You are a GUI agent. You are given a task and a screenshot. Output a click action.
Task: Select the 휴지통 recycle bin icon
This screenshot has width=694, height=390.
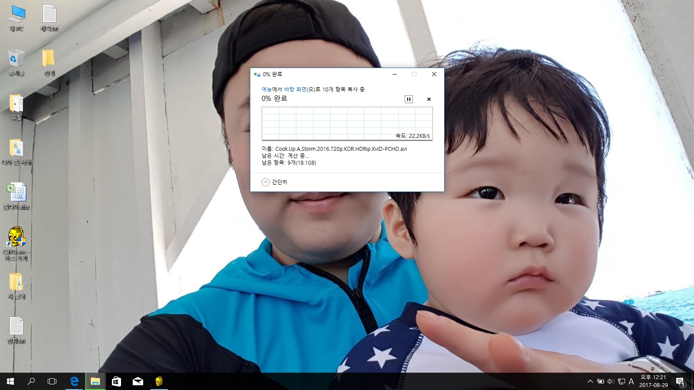click(16, 63)
